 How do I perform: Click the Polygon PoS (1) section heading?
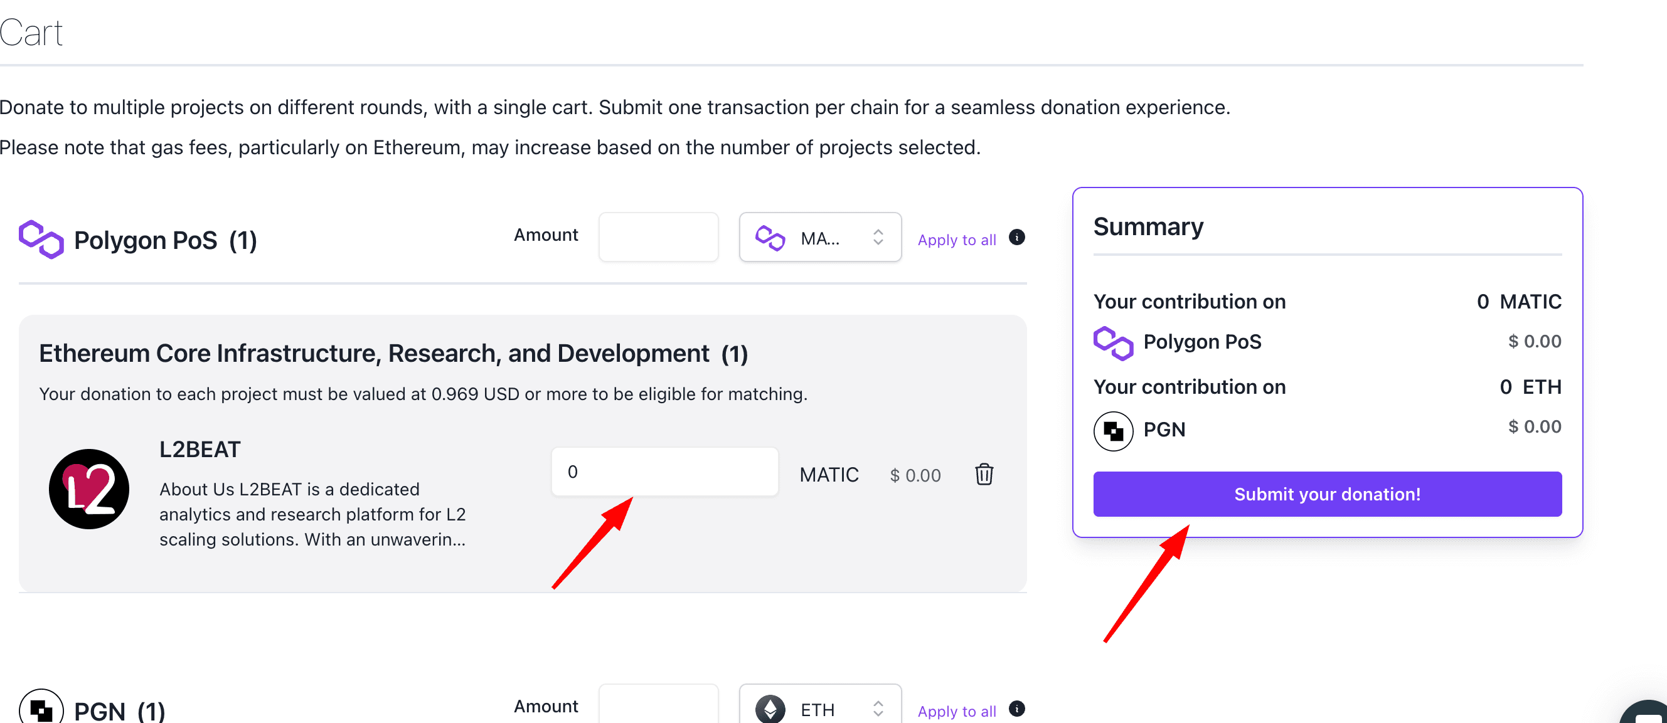(x=165, y=241)
